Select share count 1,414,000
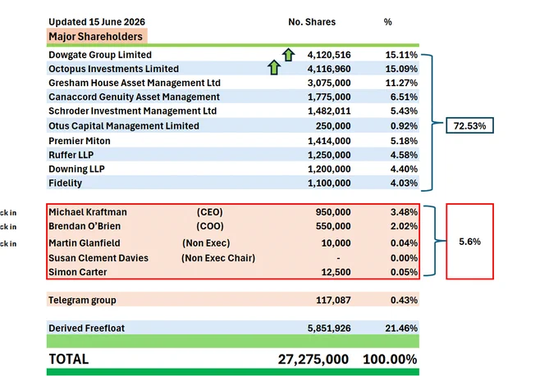 [x=329, y=141]
